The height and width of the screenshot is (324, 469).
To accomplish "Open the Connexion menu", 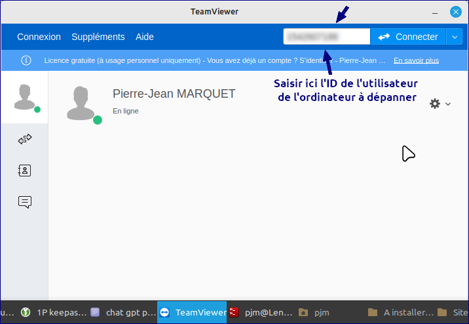I will coord(39,37).
